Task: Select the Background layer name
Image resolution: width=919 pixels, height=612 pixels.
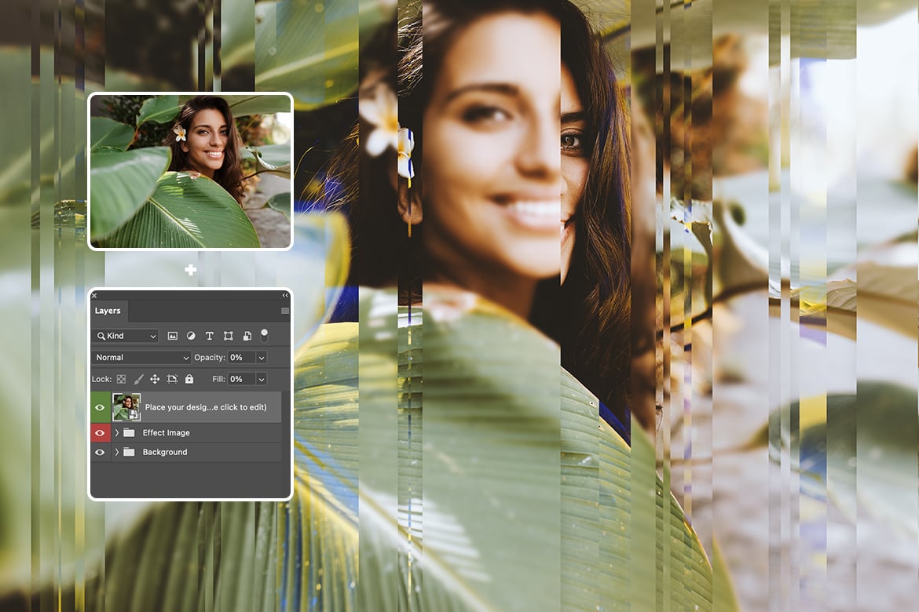Action: click(165, 452)
